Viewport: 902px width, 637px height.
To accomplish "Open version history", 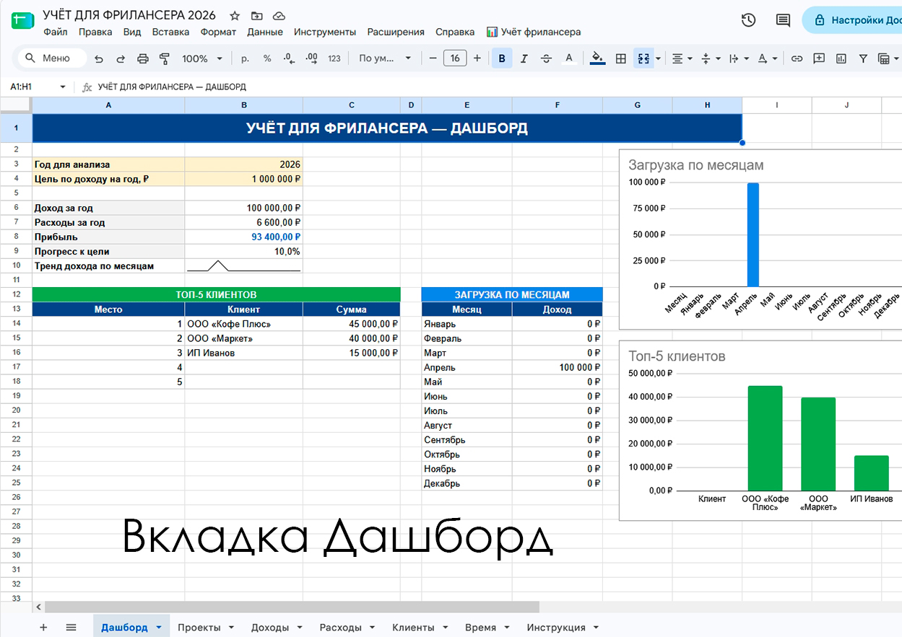I will [x=748, y=20].
